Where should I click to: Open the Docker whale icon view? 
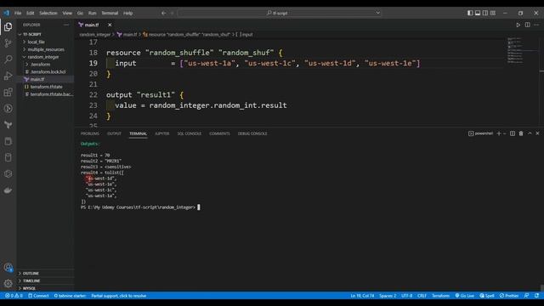pos(8,190)
